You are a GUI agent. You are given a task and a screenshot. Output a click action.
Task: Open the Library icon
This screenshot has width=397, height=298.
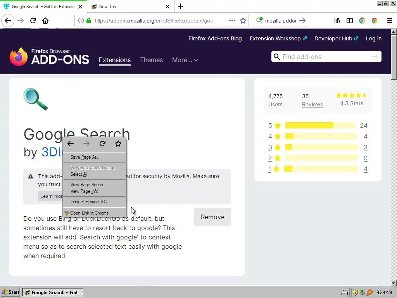[x=337, y=21]
